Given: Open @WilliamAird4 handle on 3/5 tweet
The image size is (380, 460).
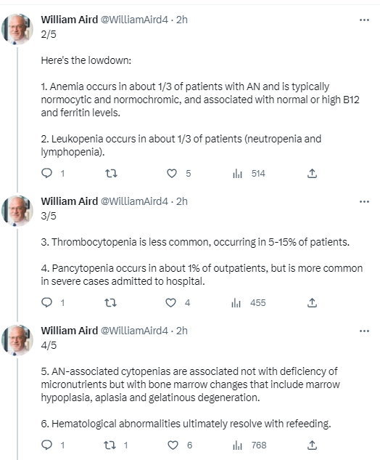Looking at the screenshot, I should click(x=134, y=201).
